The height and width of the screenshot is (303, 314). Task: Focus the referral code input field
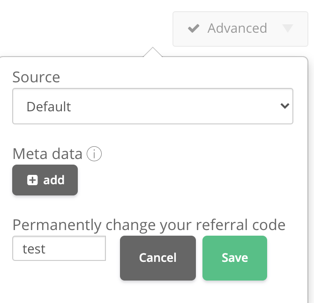(59, 248)
